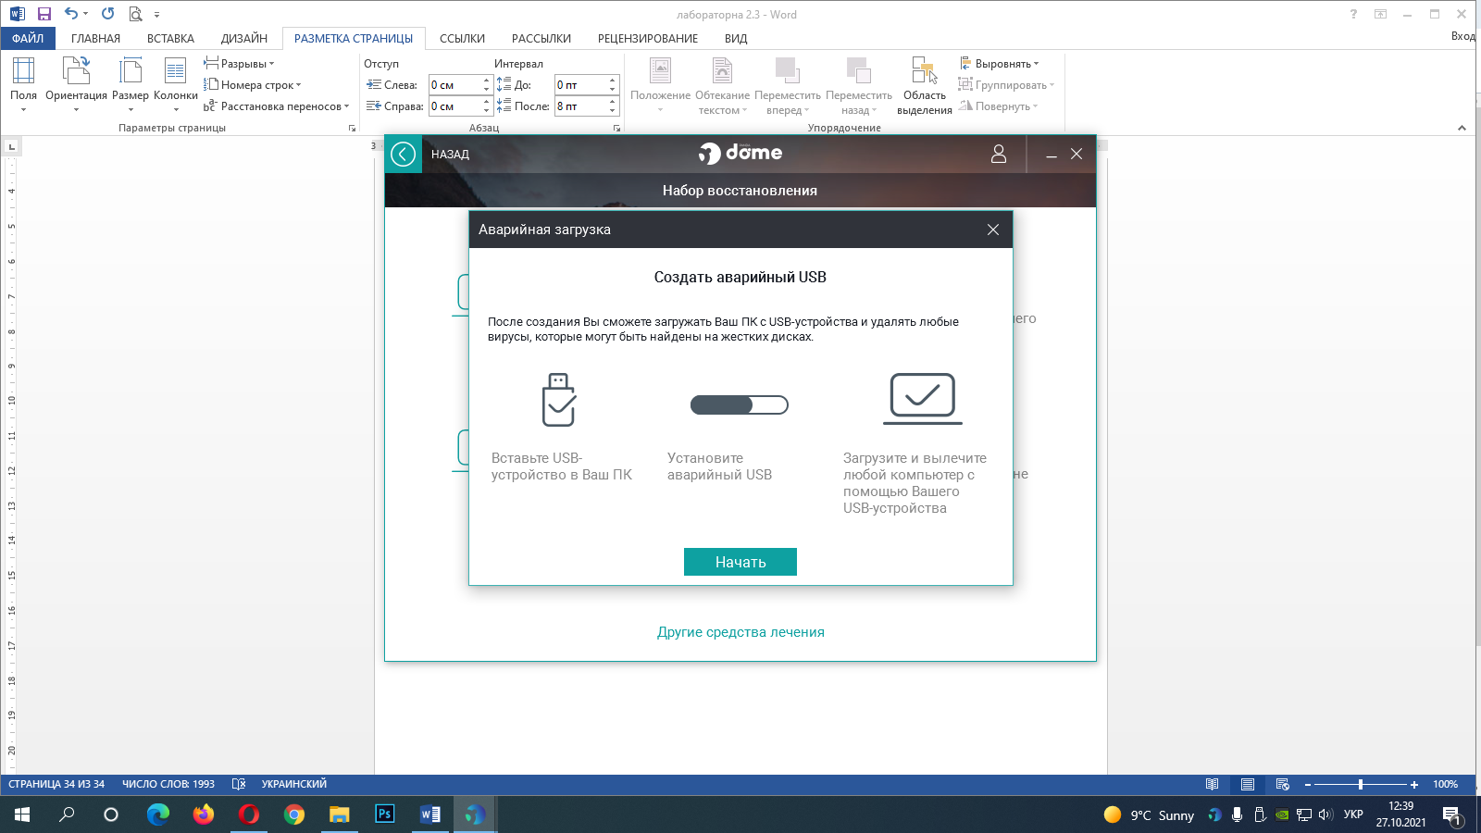Collapse the Word ribbon arrow

1462,128
